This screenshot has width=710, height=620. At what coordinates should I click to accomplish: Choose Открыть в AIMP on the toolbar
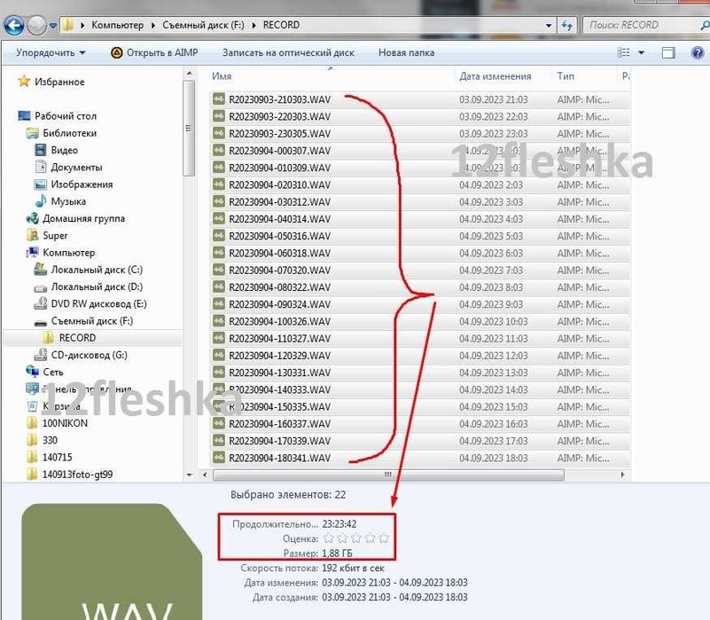pos(154,52)
